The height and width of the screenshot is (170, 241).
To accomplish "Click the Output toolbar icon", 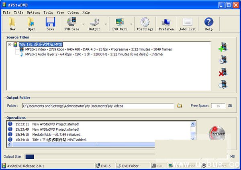I will [x=94, y=24].
